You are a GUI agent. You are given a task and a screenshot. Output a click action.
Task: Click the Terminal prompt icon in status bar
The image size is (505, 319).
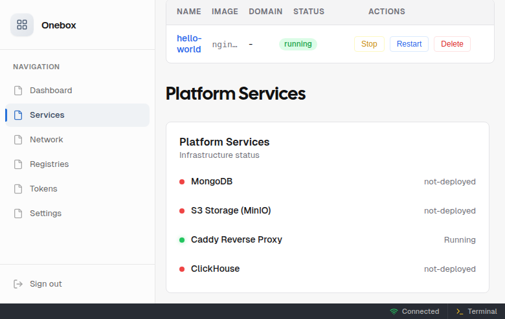point(459,311)
